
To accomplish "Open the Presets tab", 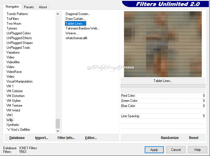I will pos(29,7).
